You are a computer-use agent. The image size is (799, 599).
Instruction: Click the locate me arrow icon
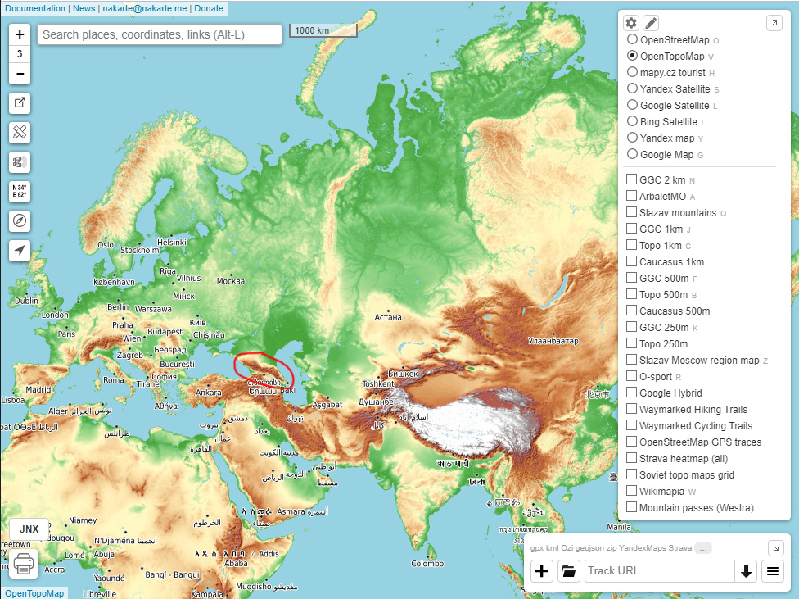pyautogui.click(x=20, y=251)
